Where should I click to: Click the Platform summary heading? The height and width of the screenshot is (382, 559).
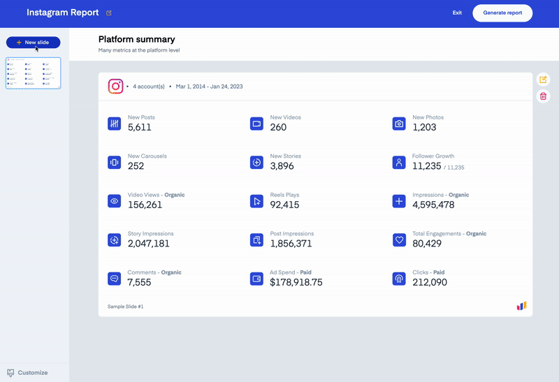pyautogui.click(x=136, y=39)
